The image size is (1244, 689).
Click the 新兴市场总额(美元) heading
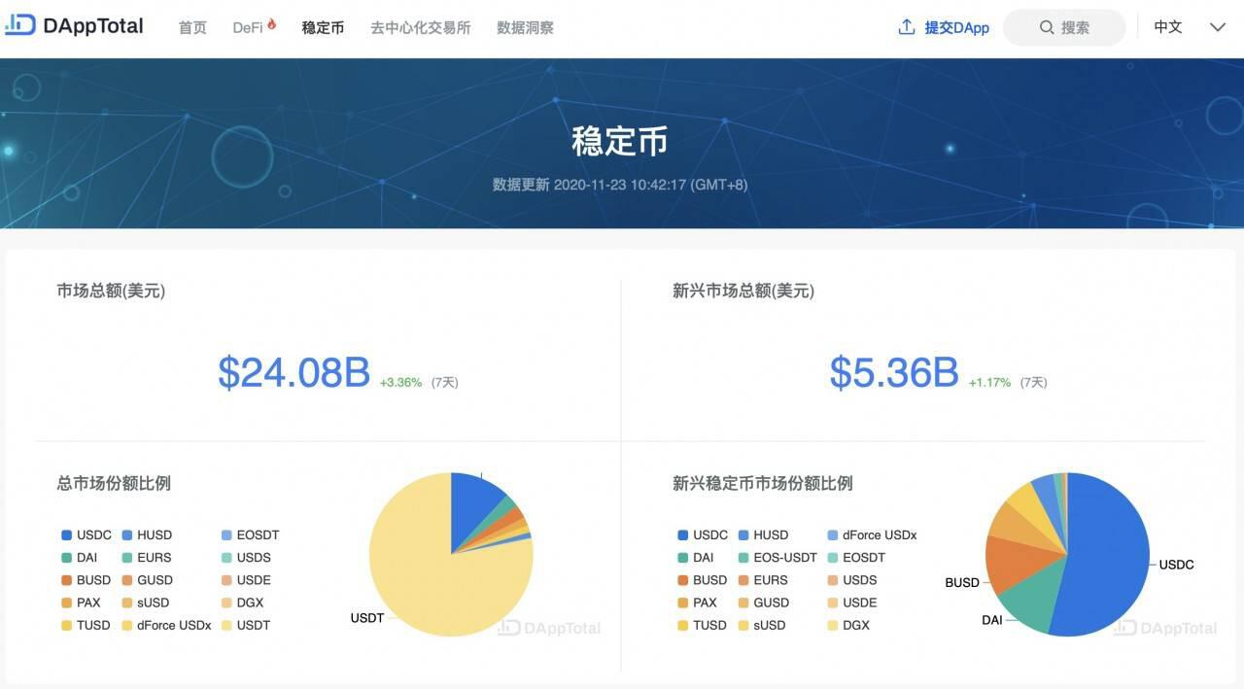point(743,291)
